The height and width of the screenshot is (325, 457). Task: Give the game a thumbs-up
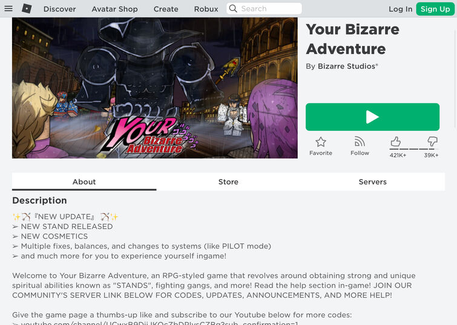[395, 142]
